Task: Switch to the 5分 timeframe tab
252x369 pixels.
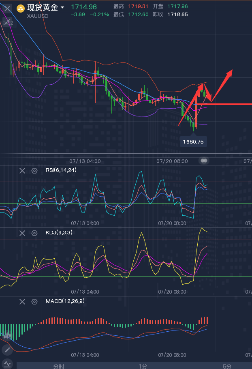Action: click(x=227, y=366)
